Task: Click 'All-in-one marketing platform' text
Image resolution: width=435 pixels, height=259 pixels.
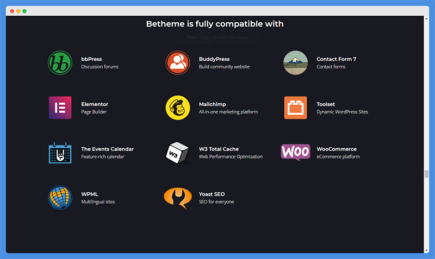Action: [228, 112]
